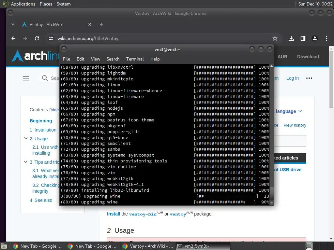This screenshot has height=250, width=334.
Task: Open AUR link in Arch header
Action: point(282,57)
